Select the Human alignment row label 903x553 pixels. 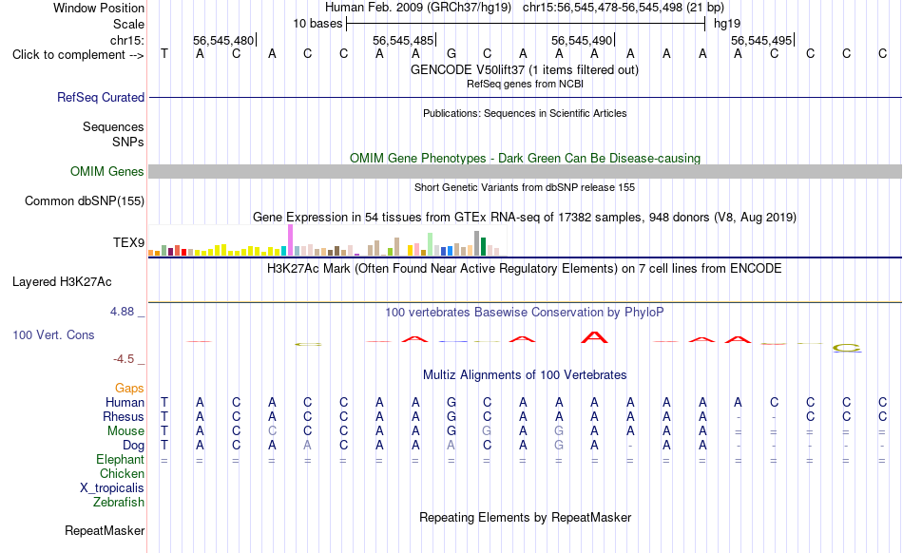(125, 402)
